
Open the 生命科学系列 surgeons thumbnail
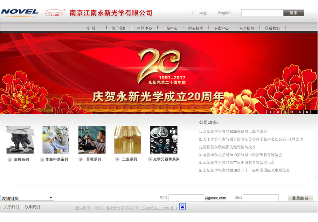click(x=56, y=140)
